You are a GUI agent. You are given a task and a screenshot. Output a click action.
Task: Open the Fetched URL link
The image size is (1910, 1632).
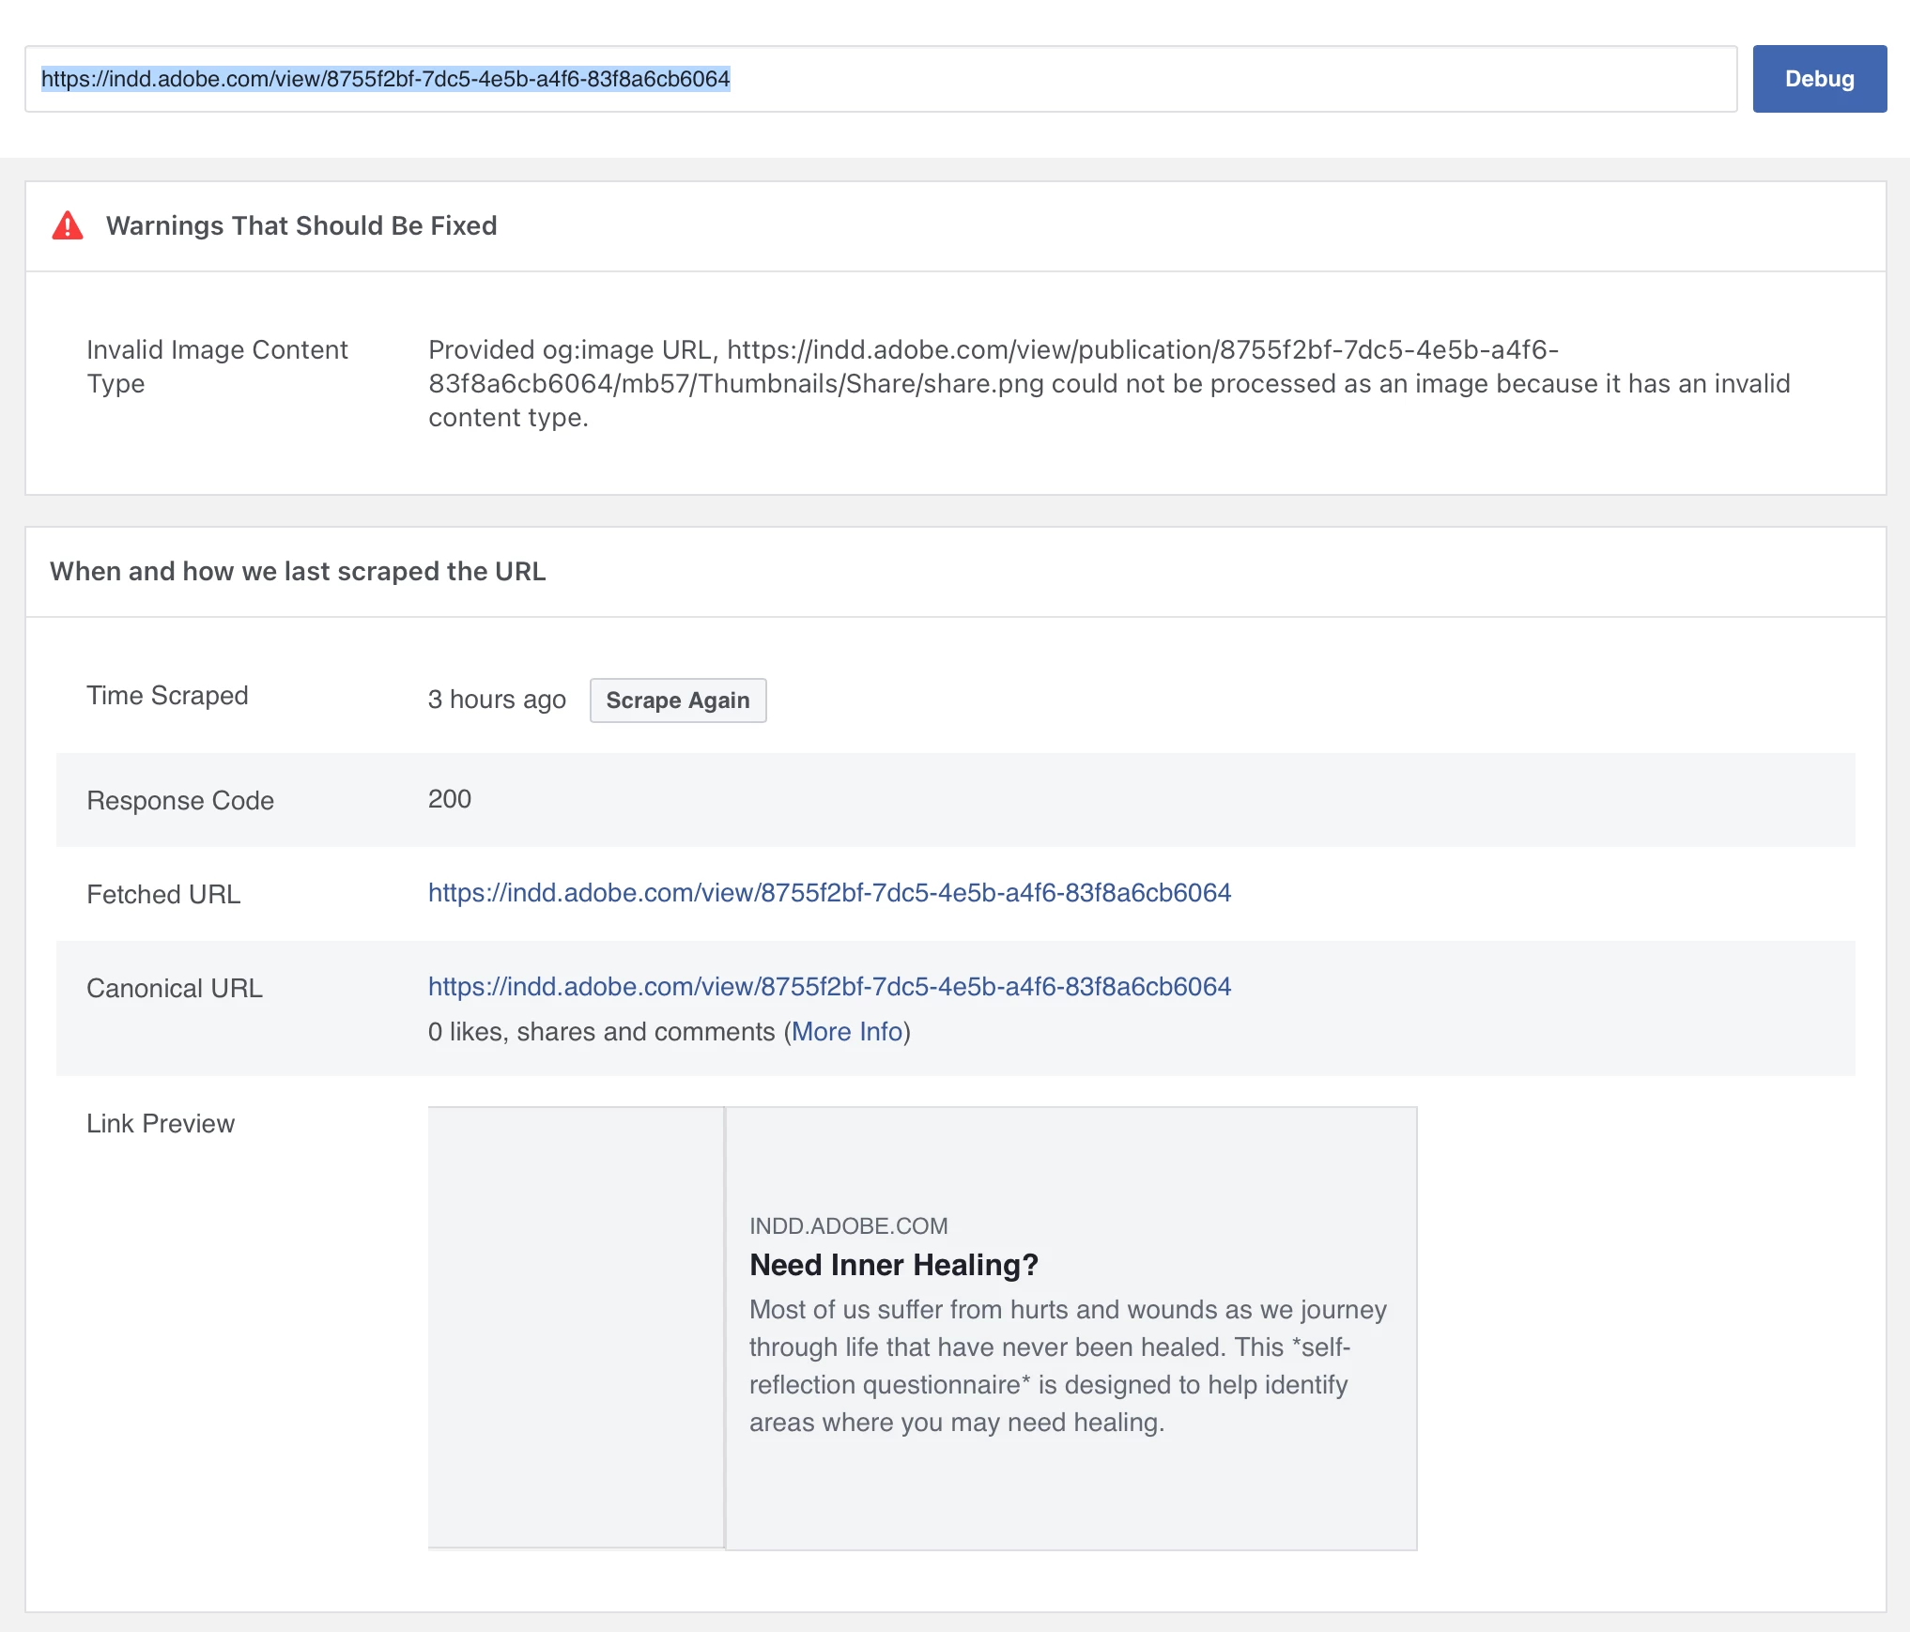(829, 893)
